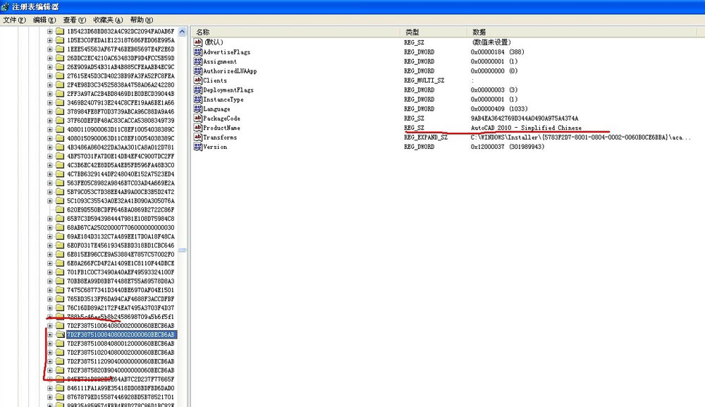This screenshot has height=407, width=705.
Task: Select tree key 7D2F3875820B9040000000060BECB6AB
Action: (x=121, y=370)
